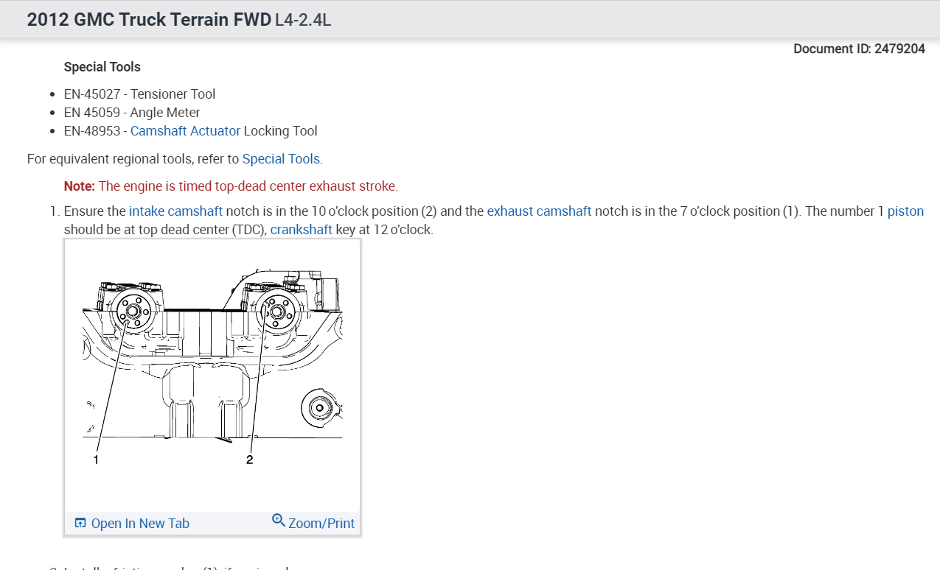Click the red Note about exhaust stroke

pyautogui.click(x=231, y=186)
